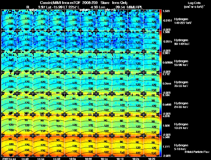Image resolution: width=211 pixels, height=160 pixels.
Task: Click the colorbar midpoint value "0.2615"
Action: (168, 42)
